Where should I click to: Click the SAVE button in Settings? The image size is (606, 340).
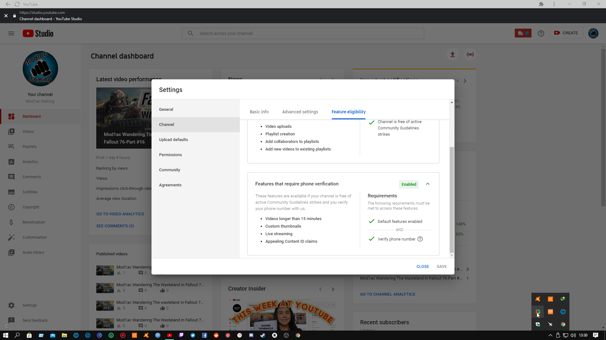click(x=442, y=267)
